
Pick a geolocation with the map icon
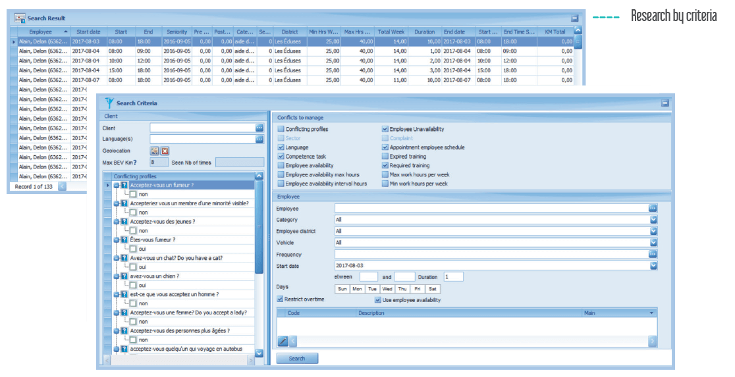click(155, 151)
